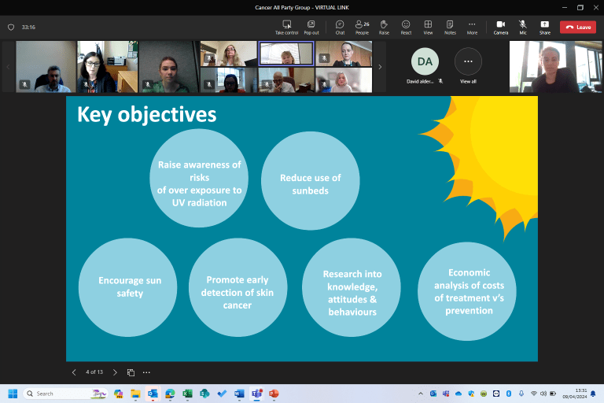Click the battery status icon
The width and height of the screenshot is (604, 403).
pos(553,394)
